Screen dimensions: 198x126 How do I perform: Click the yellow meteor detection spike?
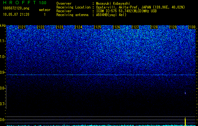click(x=185, y=122)
